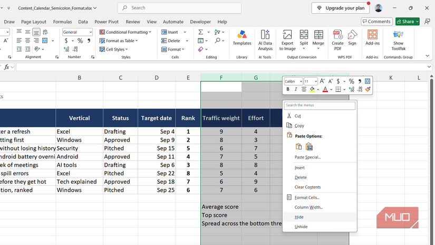Open the Templates library icon
This screenshot has height=245, width=435.
[x=242, y=38]
